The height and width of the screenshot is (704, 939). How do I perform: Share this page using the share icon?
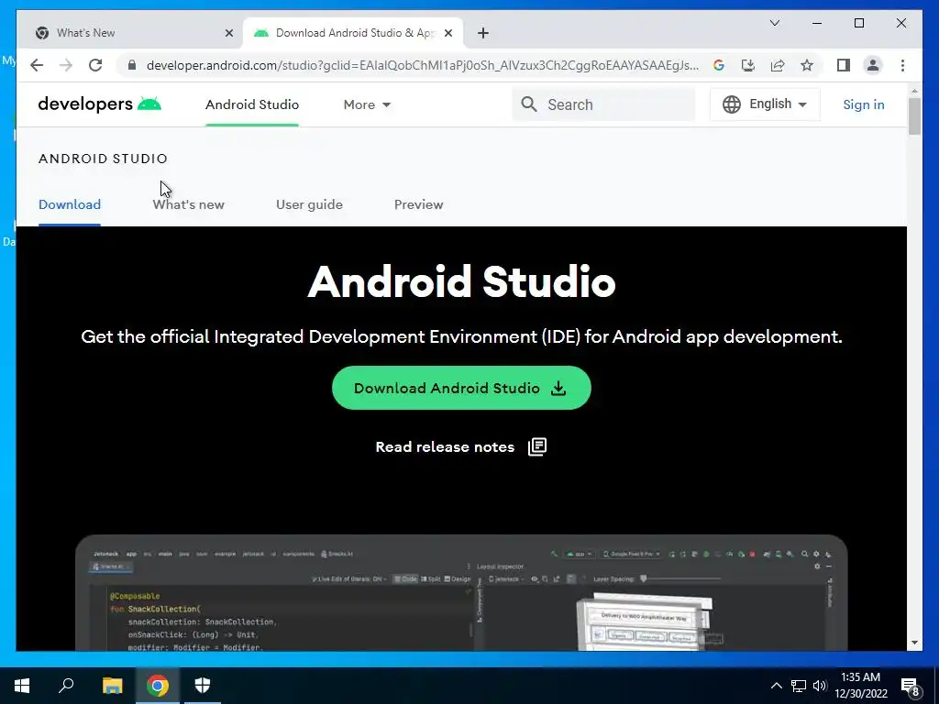[778, 65]
